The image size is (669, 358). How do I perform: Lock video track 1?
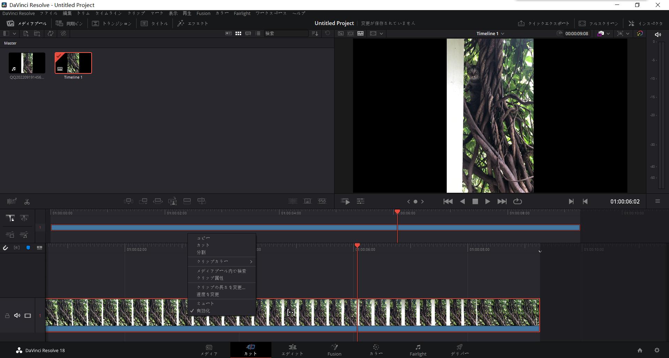7,316
